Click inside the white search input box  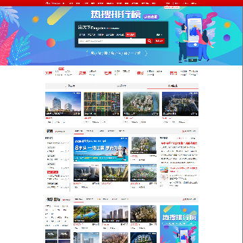[112, 41]
